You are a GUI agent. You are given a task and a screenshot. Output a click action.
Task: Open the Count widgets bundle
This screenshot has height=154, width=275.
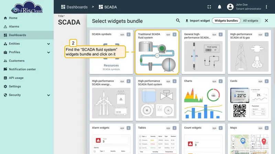[x=203, y=139]
